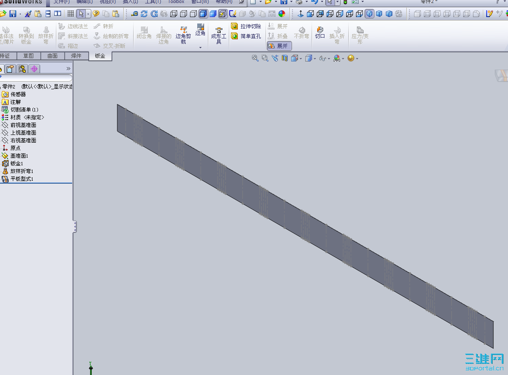508x375 pixels.
Task: Click the Measure tape icon
Action: click(134, 14)
